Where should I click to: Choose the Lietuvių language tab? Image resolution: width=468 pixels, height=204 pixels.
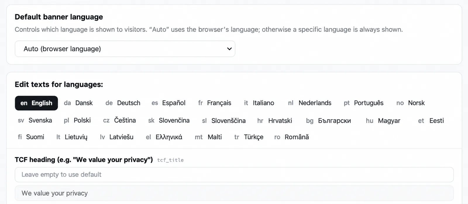(x=72, y=137)
